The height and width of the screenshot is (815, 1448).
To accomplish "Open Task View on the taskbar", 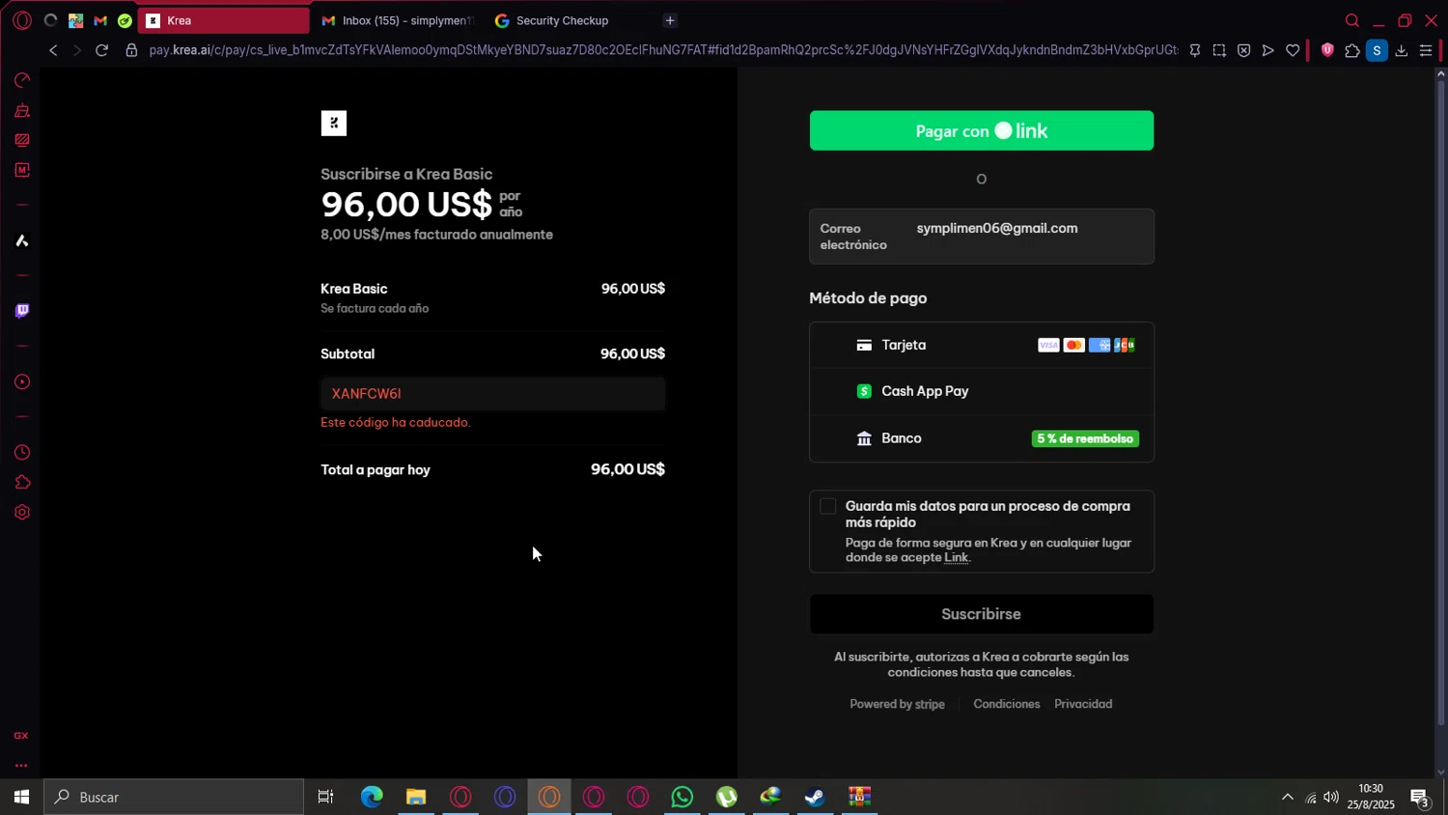I will click(326, 797).
